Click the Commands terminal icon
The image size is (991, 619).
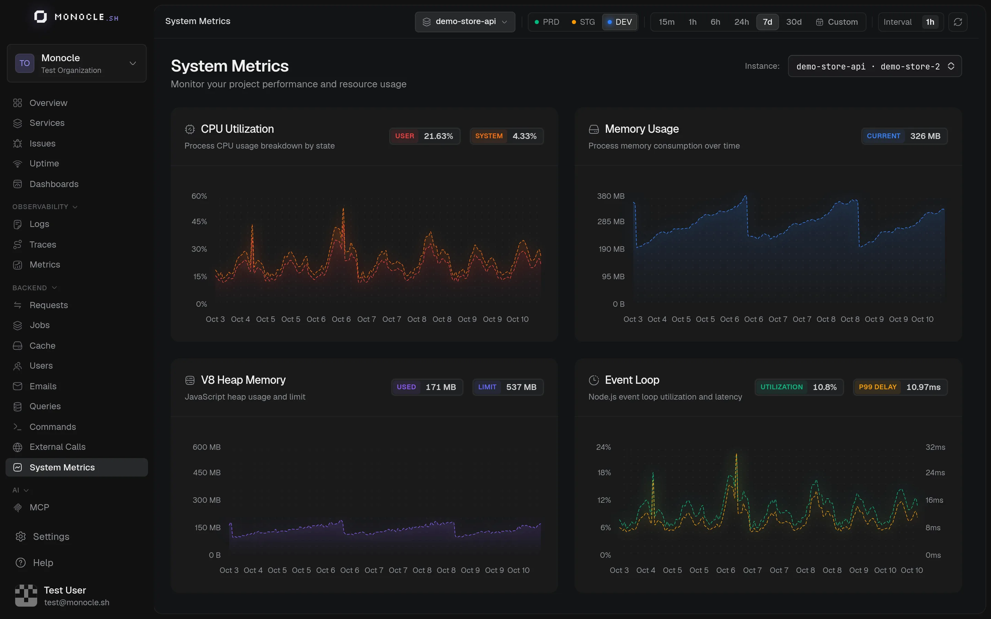(x=18, y=427)
